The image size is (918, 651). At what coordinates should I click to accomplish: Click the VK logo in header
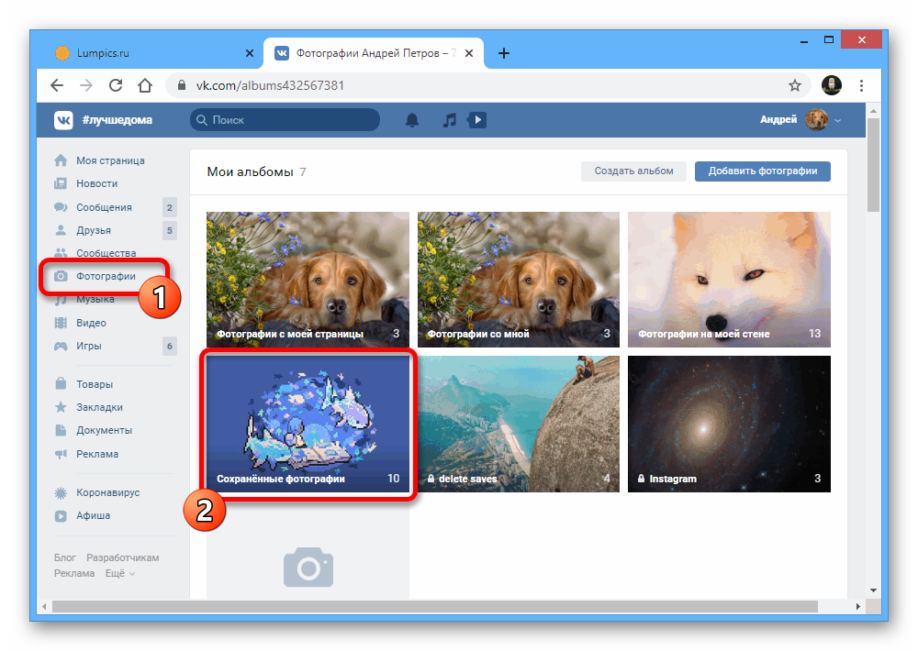pyautogui.click(x=63, y=120)
